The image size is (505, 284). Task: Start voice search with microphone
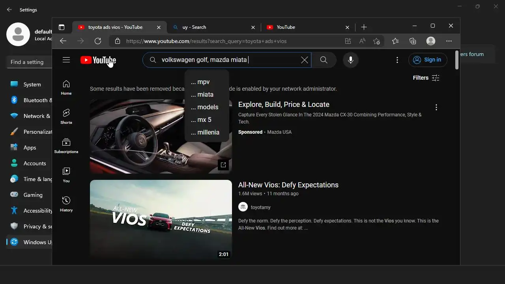tap(350, 60)
